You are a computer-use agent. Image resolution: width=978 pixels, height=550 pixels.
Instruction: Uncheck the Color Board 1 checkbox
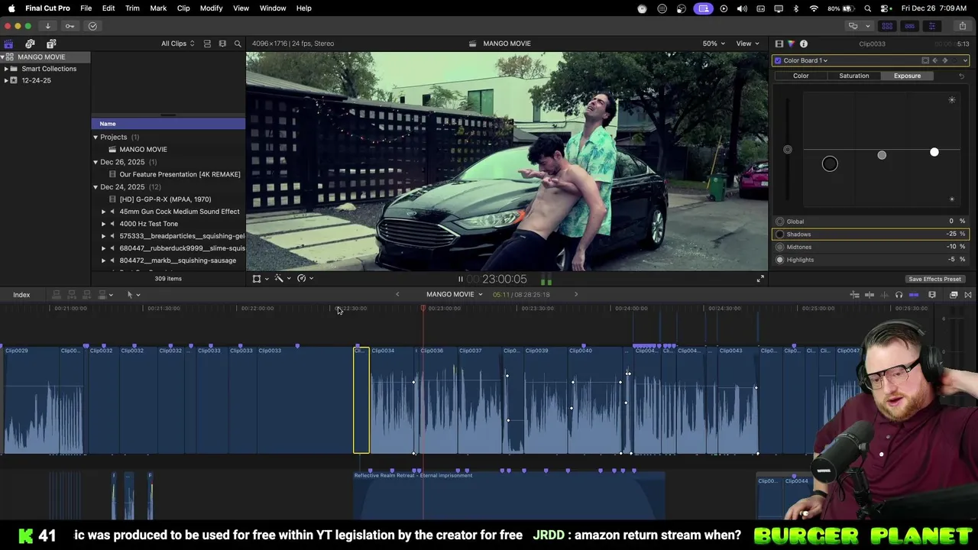[778, 60]
